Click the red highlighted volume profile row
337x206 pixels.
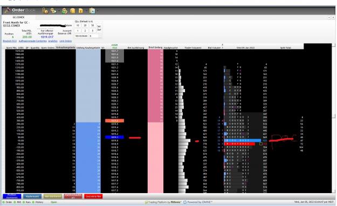(239, 143)
